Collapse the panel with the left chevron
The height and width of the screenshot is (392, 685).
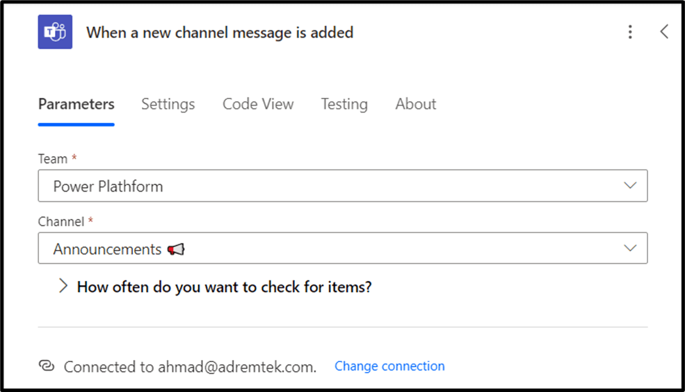(664, 32)
